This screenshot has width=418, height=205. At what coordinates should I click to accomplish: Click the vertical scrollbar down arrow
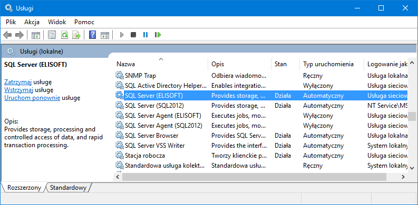412,168
